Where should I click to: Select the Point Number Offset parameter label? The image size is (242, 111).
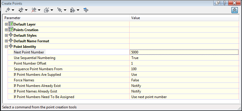click(30, 63)
